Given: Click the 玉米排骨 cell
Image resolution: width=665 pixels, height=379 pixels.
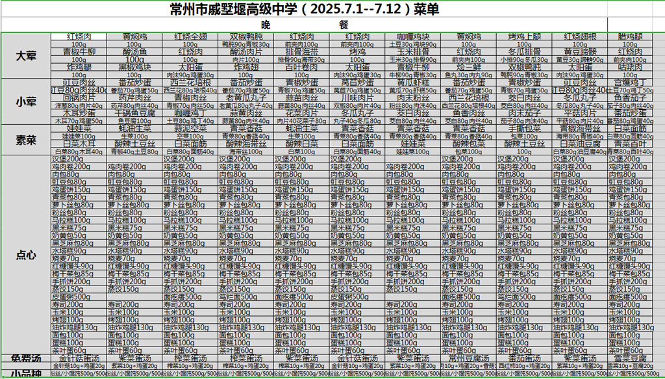Looking at the screenshot, I should [412, 52].
